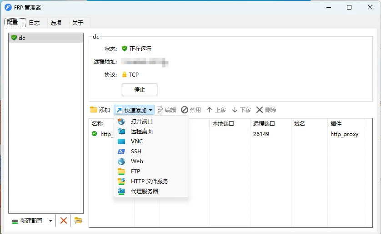The image size is (381, 234).
Task: Click the red X delete configuration icon
Action: tap(64, 221)
